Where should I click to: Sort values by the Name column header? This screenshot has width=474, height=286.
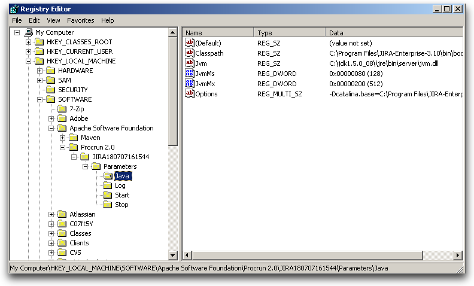tap(218, 33)
